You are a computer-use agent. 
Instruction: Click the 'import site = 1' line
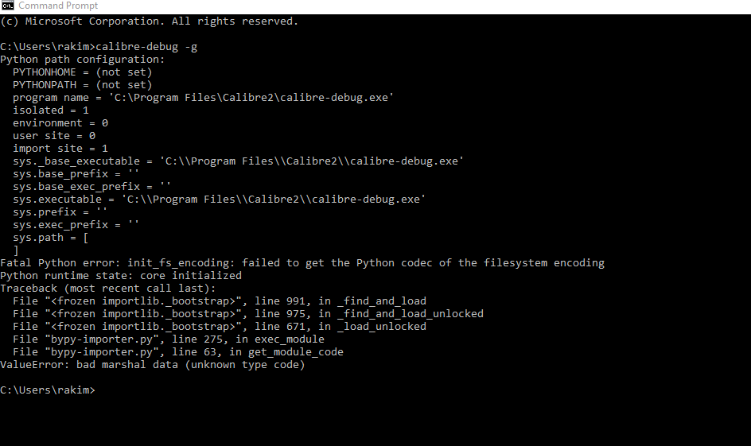[60, 149]
